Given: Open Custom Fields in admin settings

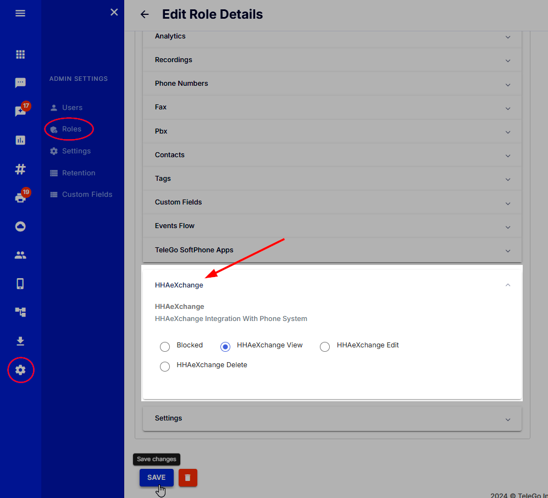Looking at the screenshot, I should pos(87,195).
